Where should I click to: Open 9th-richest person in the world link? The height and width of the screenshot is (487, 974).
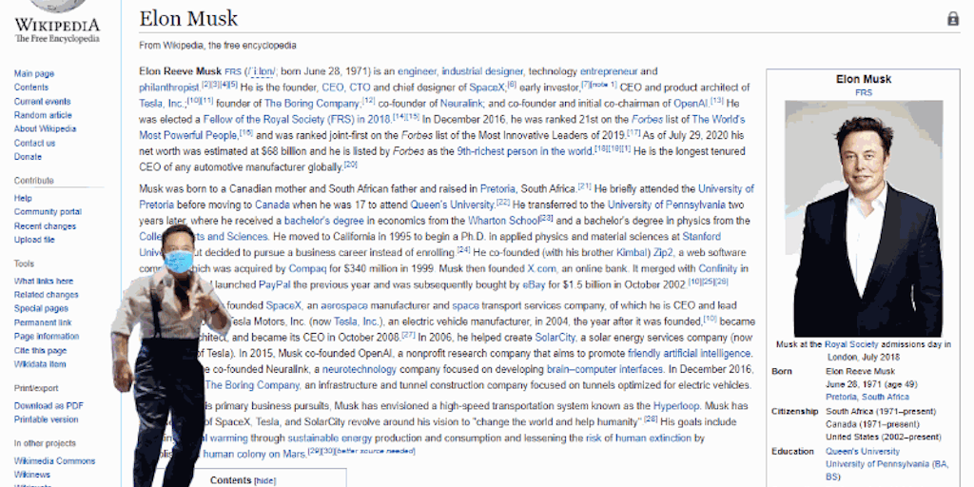click(x=525, y=151)
